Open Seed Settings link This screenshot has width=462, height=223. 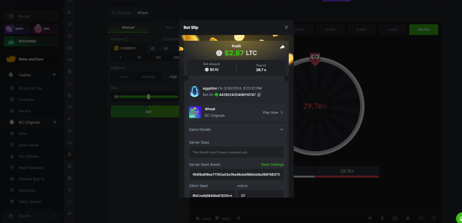click(272, 164)
